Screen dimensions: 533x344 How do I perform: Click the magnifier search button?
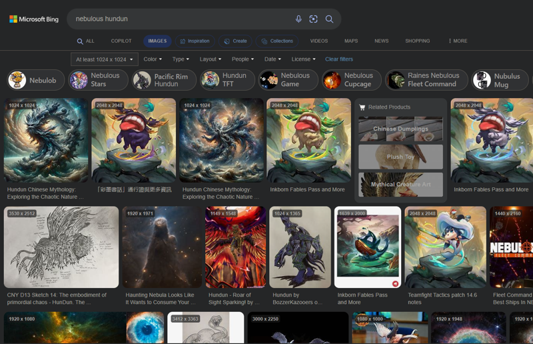pyautogui.click(x=329, y=19)
